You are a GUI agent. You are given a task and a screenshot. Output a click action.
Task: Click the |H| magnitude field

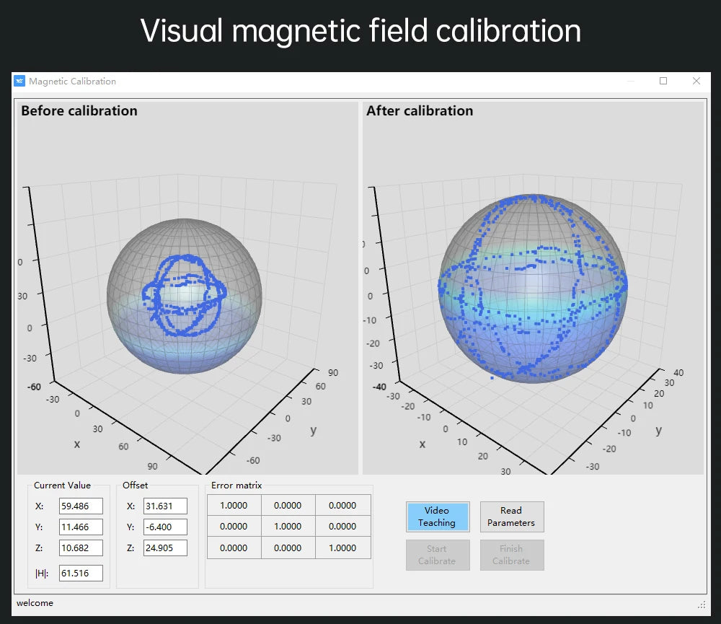81,573
